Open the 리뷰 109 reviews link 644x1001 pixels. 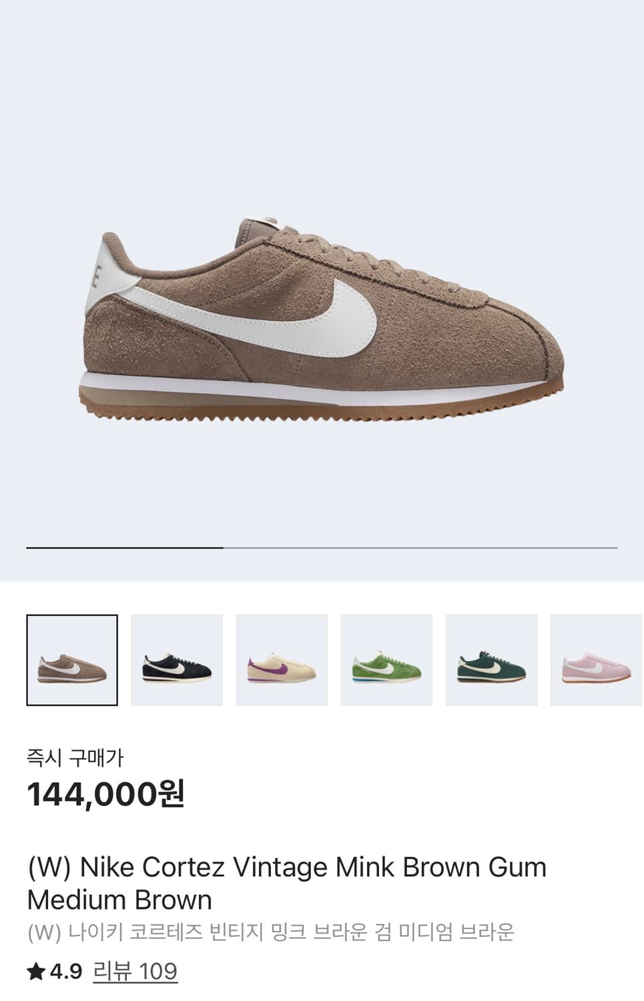[135, 971]
